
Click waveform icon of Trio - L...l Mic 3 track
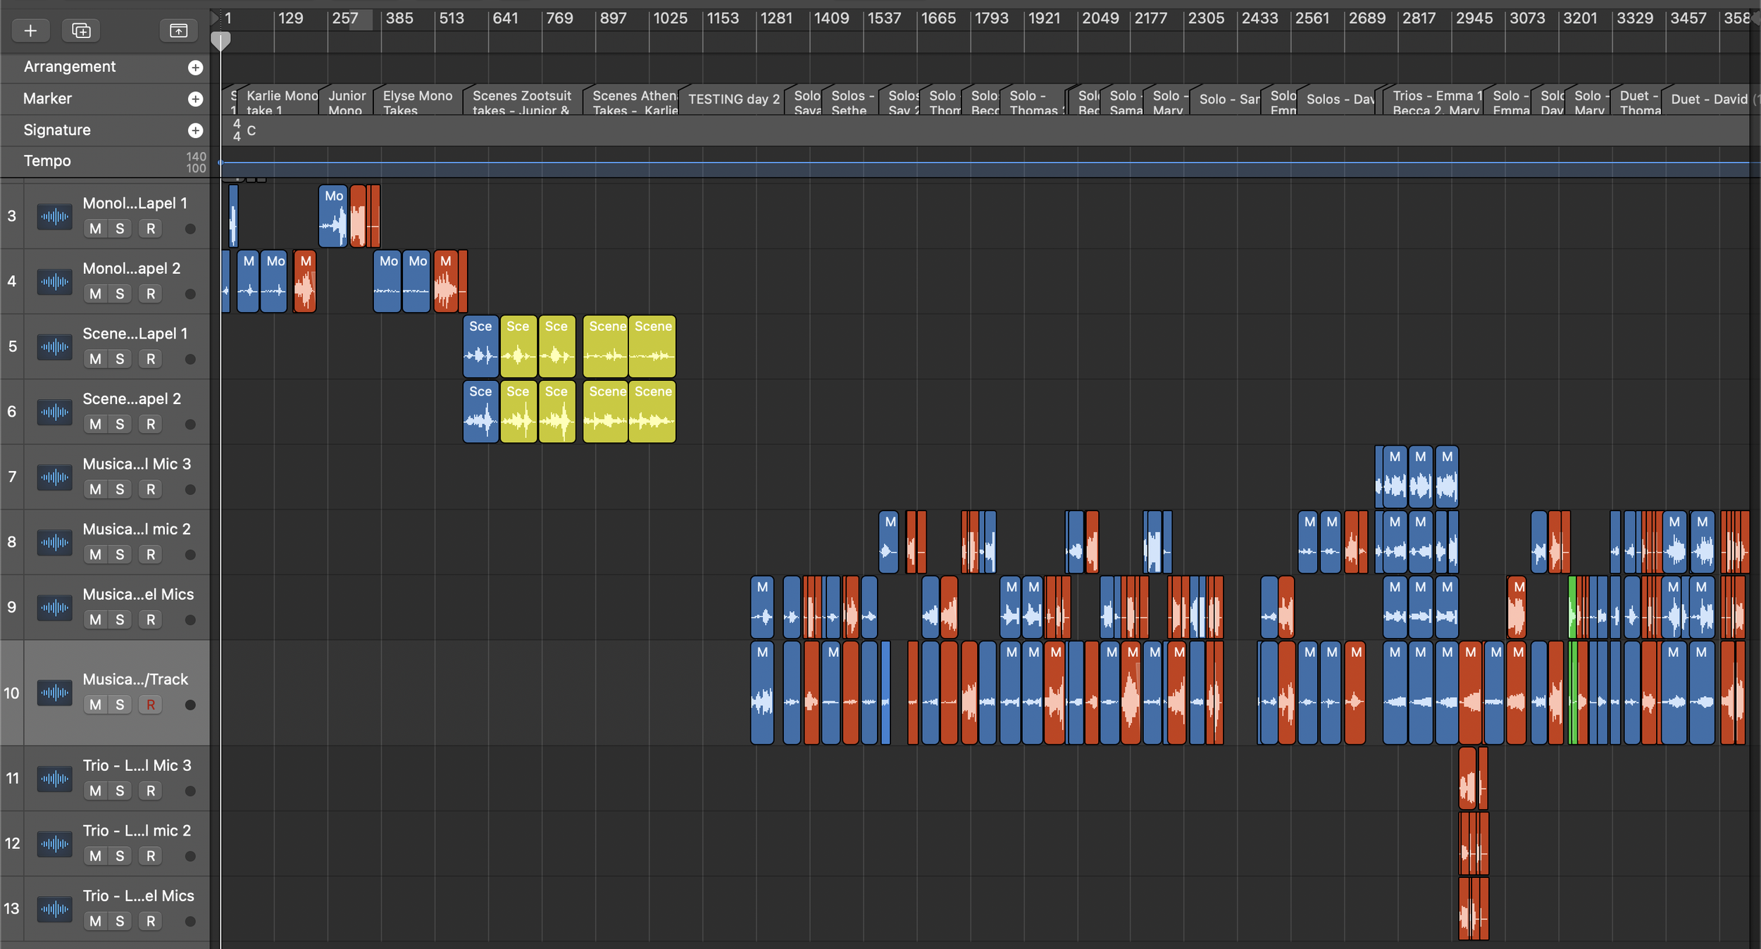[x=54, y=779]
